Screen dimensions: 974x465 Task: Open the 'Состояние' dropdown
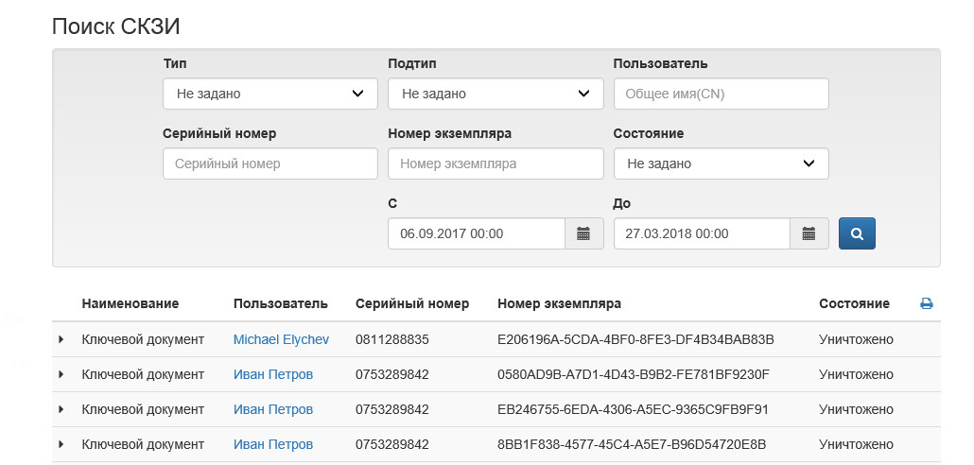click(x=721, y=164)
